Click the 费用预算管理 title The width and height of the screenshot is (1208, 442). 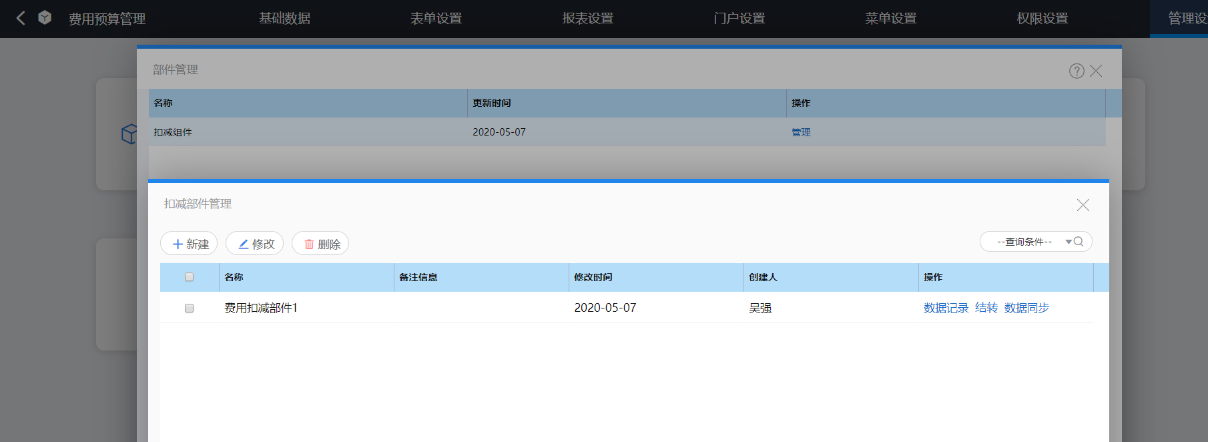(x=107, y=19)
